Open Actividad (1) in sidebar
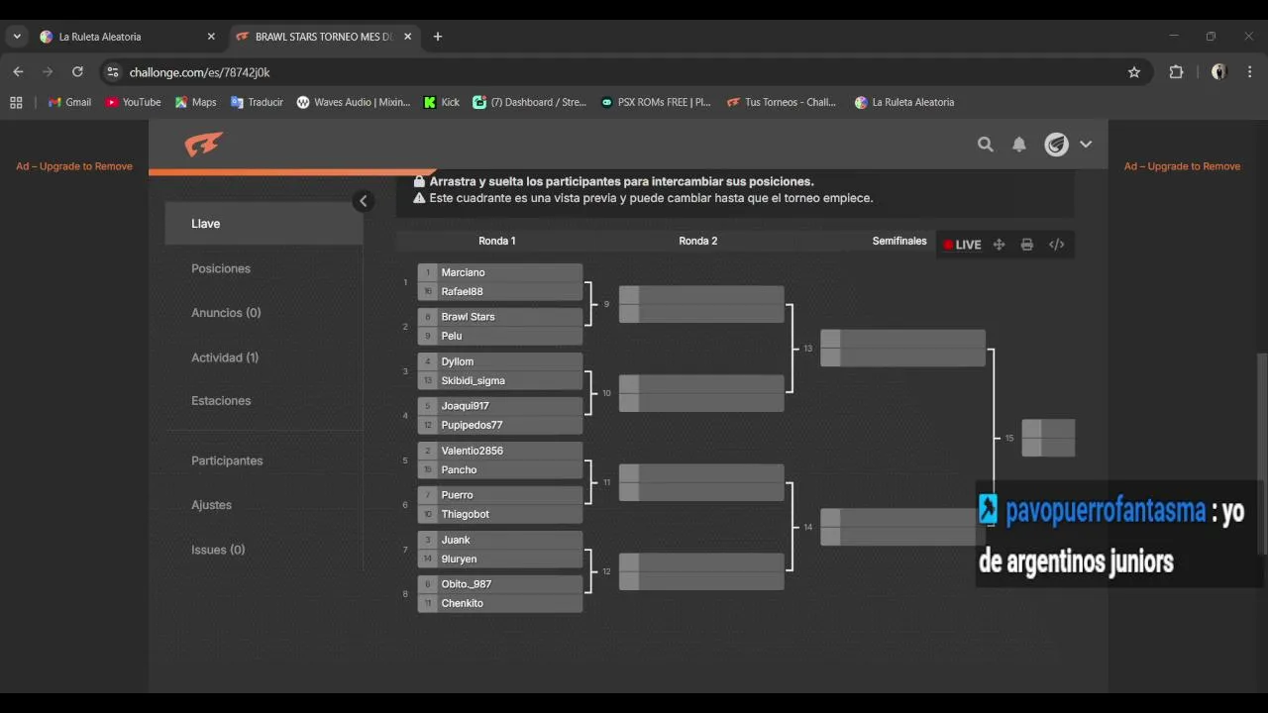1268x713 pixels. click(225, 357)
